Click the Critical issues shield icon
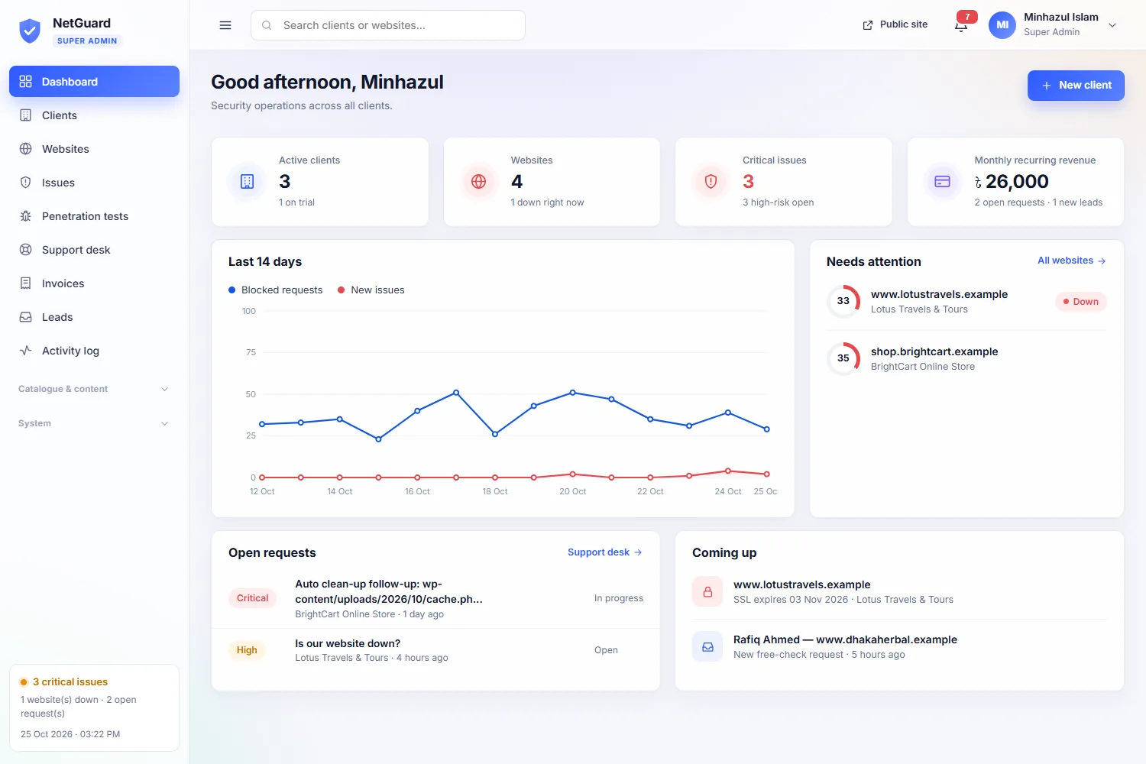Image resolution: width=1146 pixels, height=764 pixels. coord(711,182)
